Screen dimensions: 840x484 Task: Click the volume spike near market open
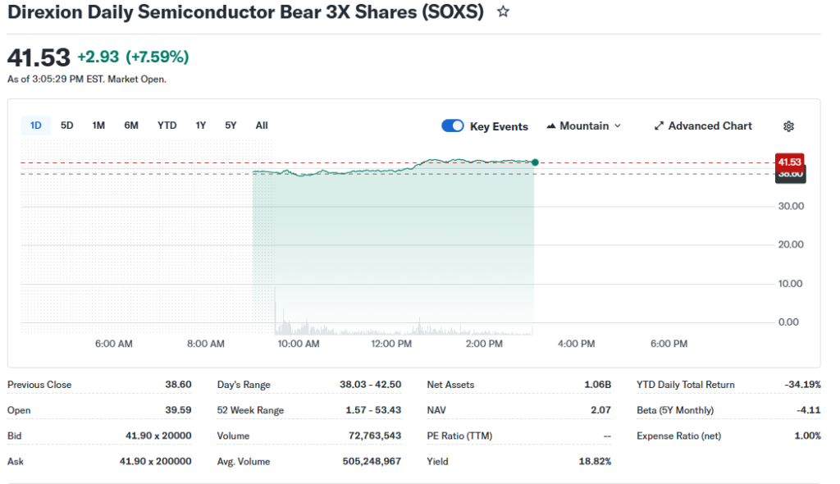point(275,310)
